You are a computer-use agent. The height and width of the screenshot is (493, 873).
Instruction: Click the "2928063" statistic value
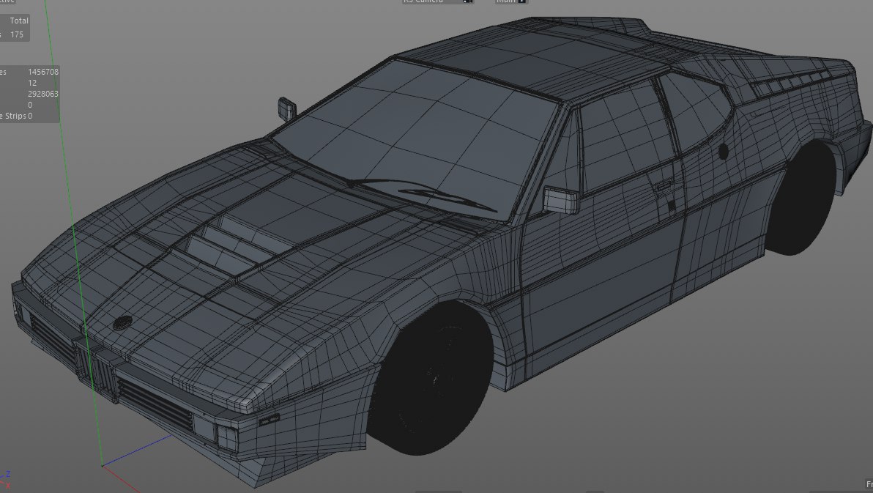43,94
